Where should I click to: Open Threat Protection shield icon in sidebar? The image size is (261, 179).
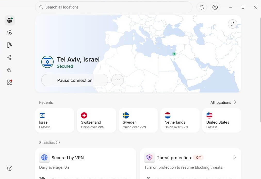pos(10,33)
